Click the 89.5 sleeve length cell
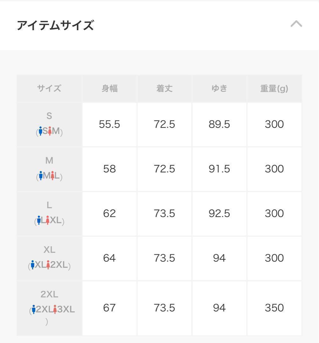Image resolution: width=319 pixels, height=343 pixels. point(219,124)
